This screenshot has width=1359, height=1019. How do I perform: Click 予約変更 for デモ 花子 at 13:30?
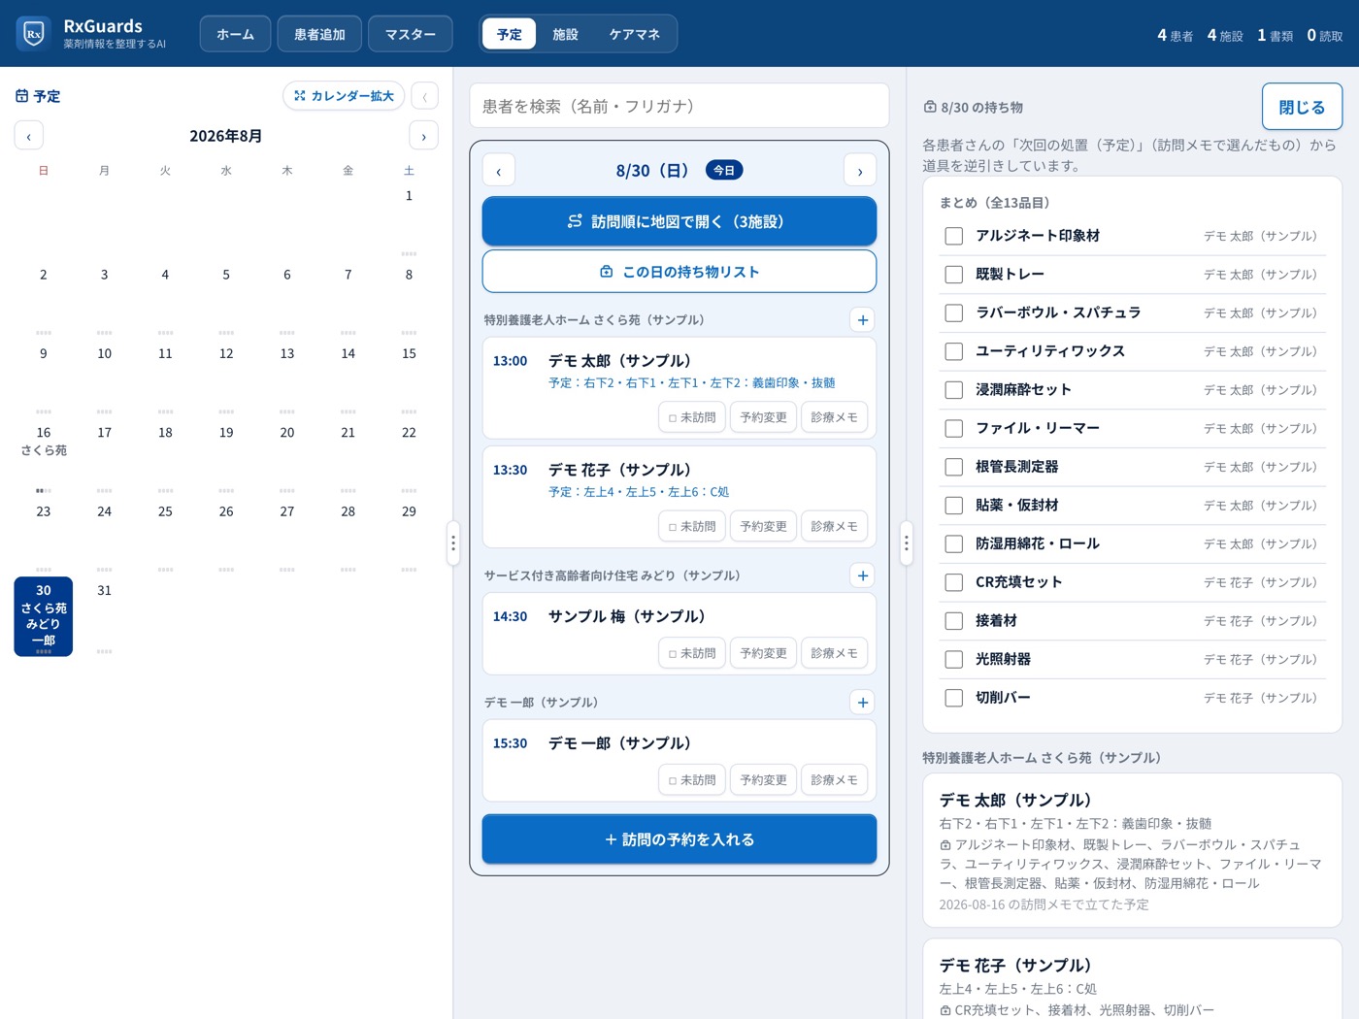click(764, 526)
